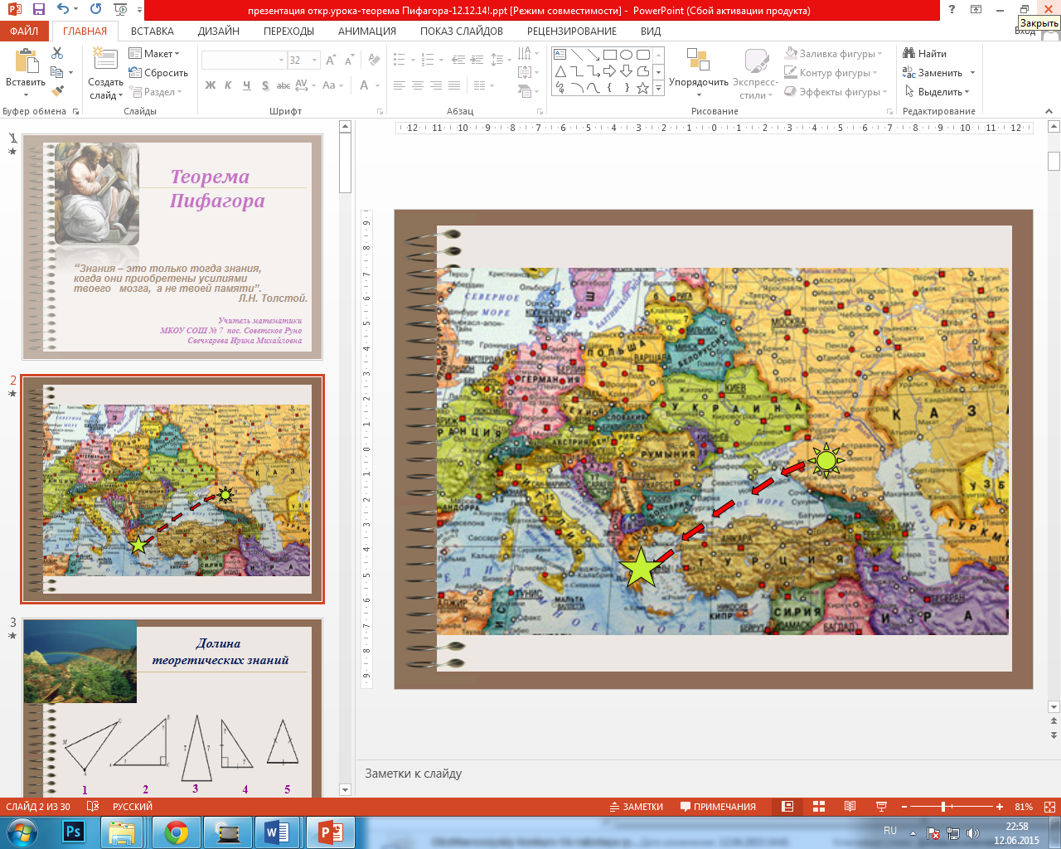The width and height of the screenshot is (1061, 849).
Task: Click the Undo arrow icon
Action: point(63,10)
